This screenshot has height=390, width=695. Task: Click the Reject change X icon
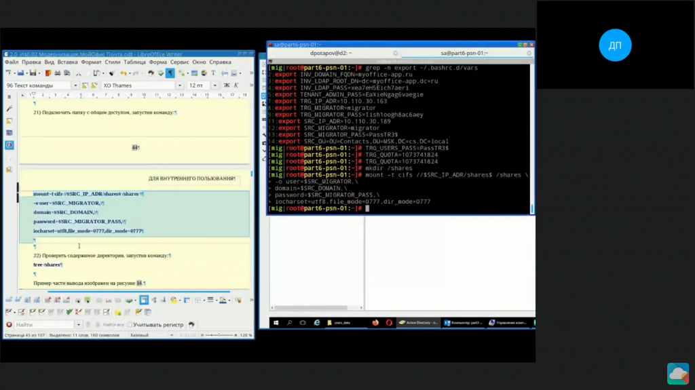[79, 312]
